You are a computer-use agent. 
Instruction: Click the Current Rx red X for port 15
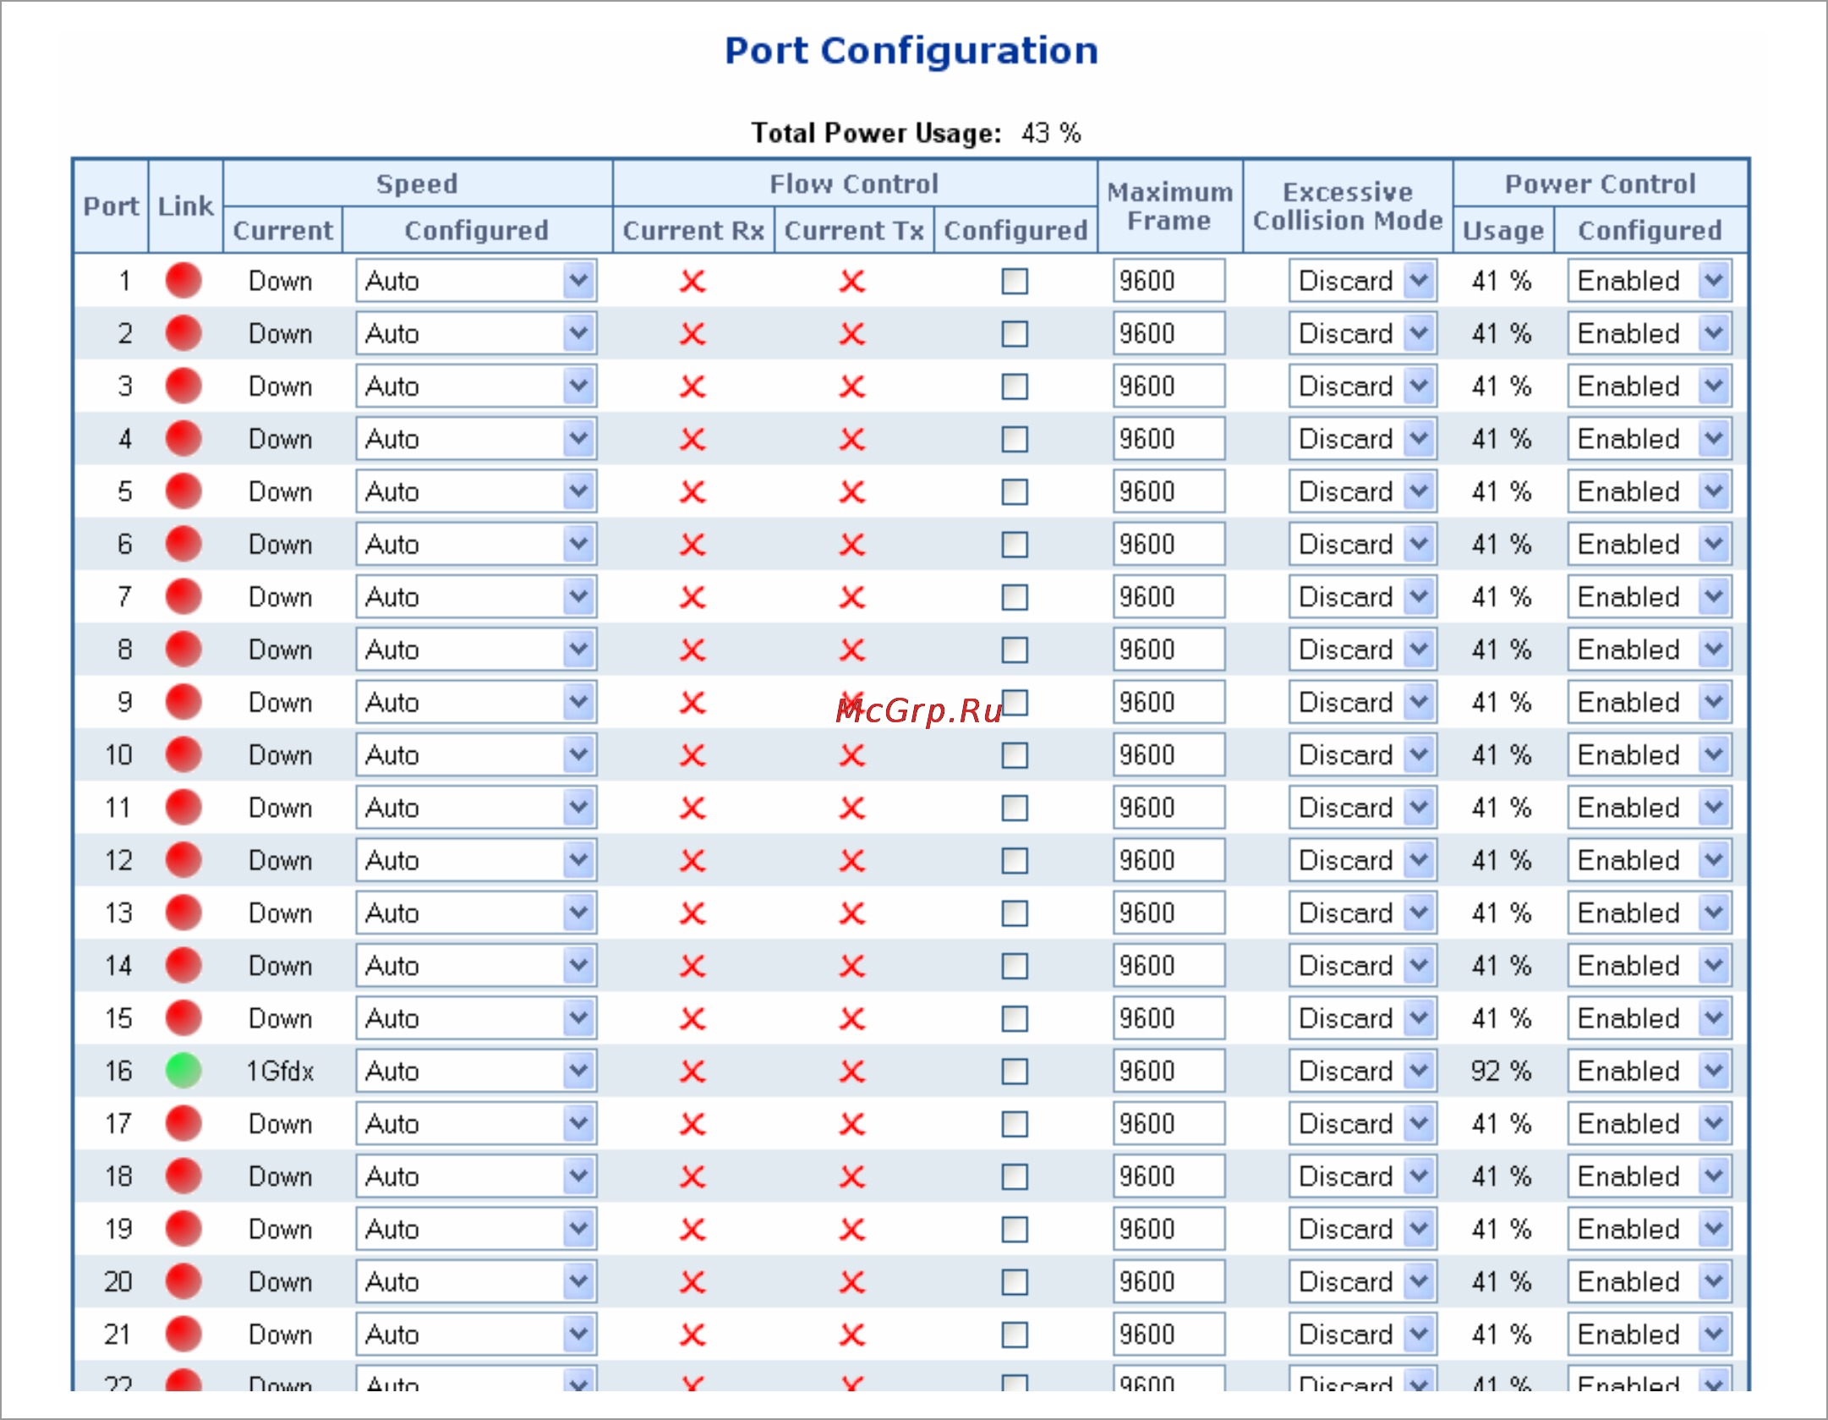(x=692, y=1018)
